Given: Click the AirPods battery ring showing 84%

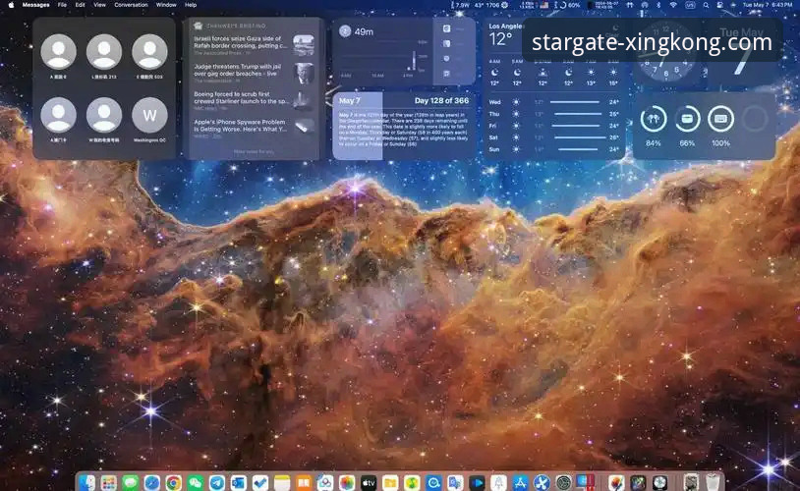Looking at the screenshot, I should point(654,119).
